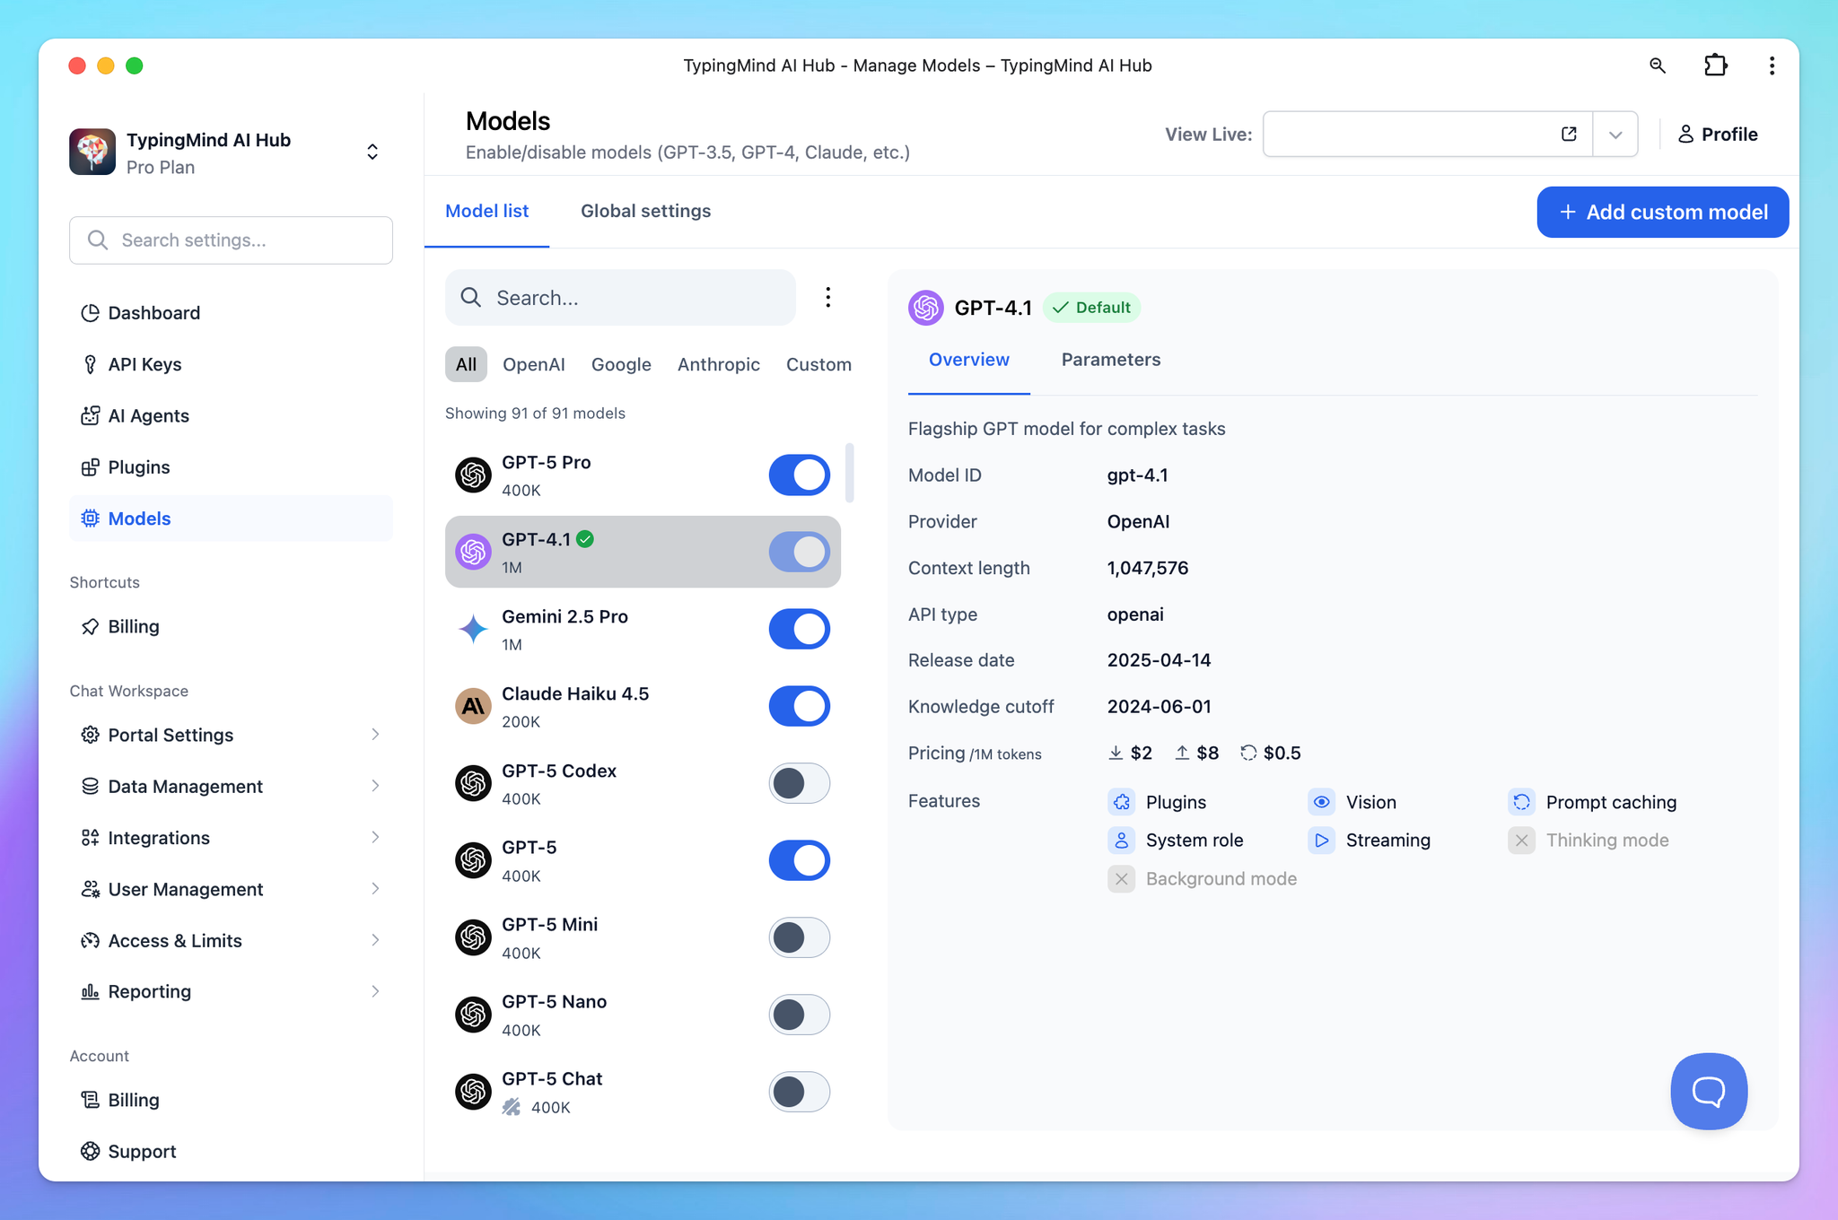1838x1220 pixels.
Task: Click the open-in-new-window icon in View Live
Action: point(1569,134)
